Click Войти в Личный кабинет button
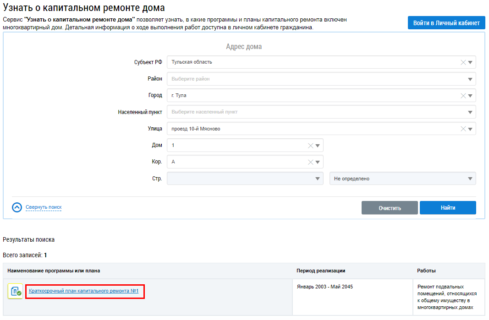This screenshot has height=320, width=489. coord(446,23)
